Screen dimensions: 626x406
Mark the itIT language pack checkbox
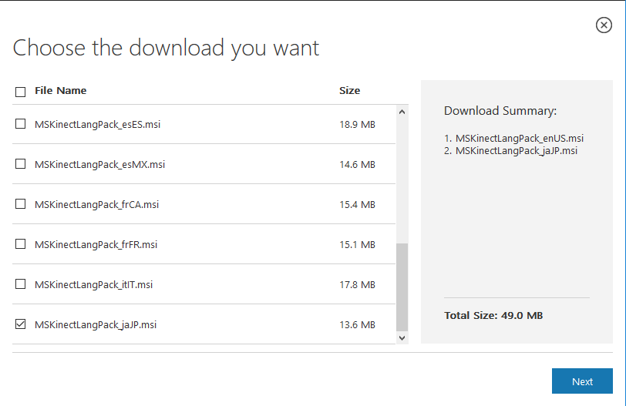(20, 284)
